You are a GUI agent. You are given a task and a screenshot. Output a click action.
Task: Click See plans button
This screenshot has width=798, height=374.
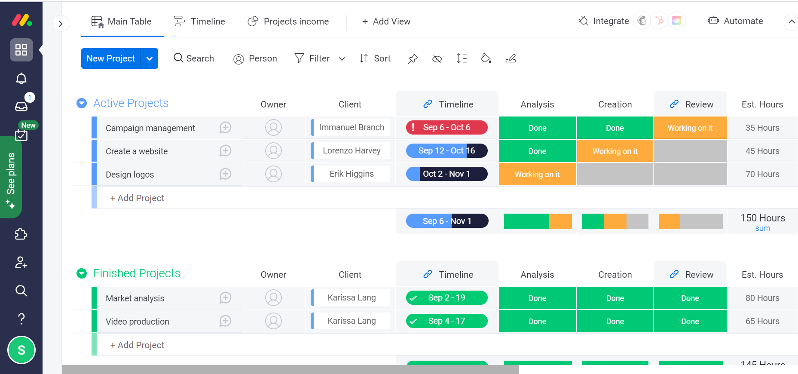(11, 177)
